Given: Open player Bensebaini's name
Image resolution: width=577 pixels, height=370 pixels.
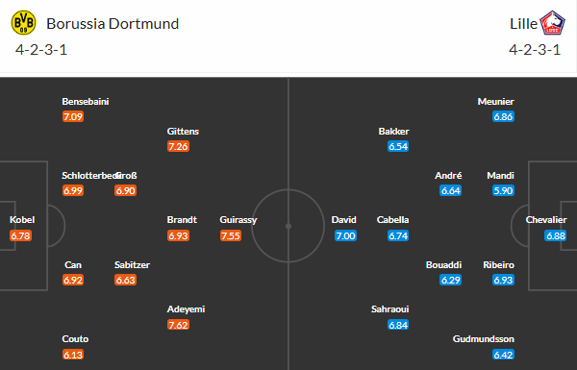Looking at the screenshot, I should pos(86,102).
